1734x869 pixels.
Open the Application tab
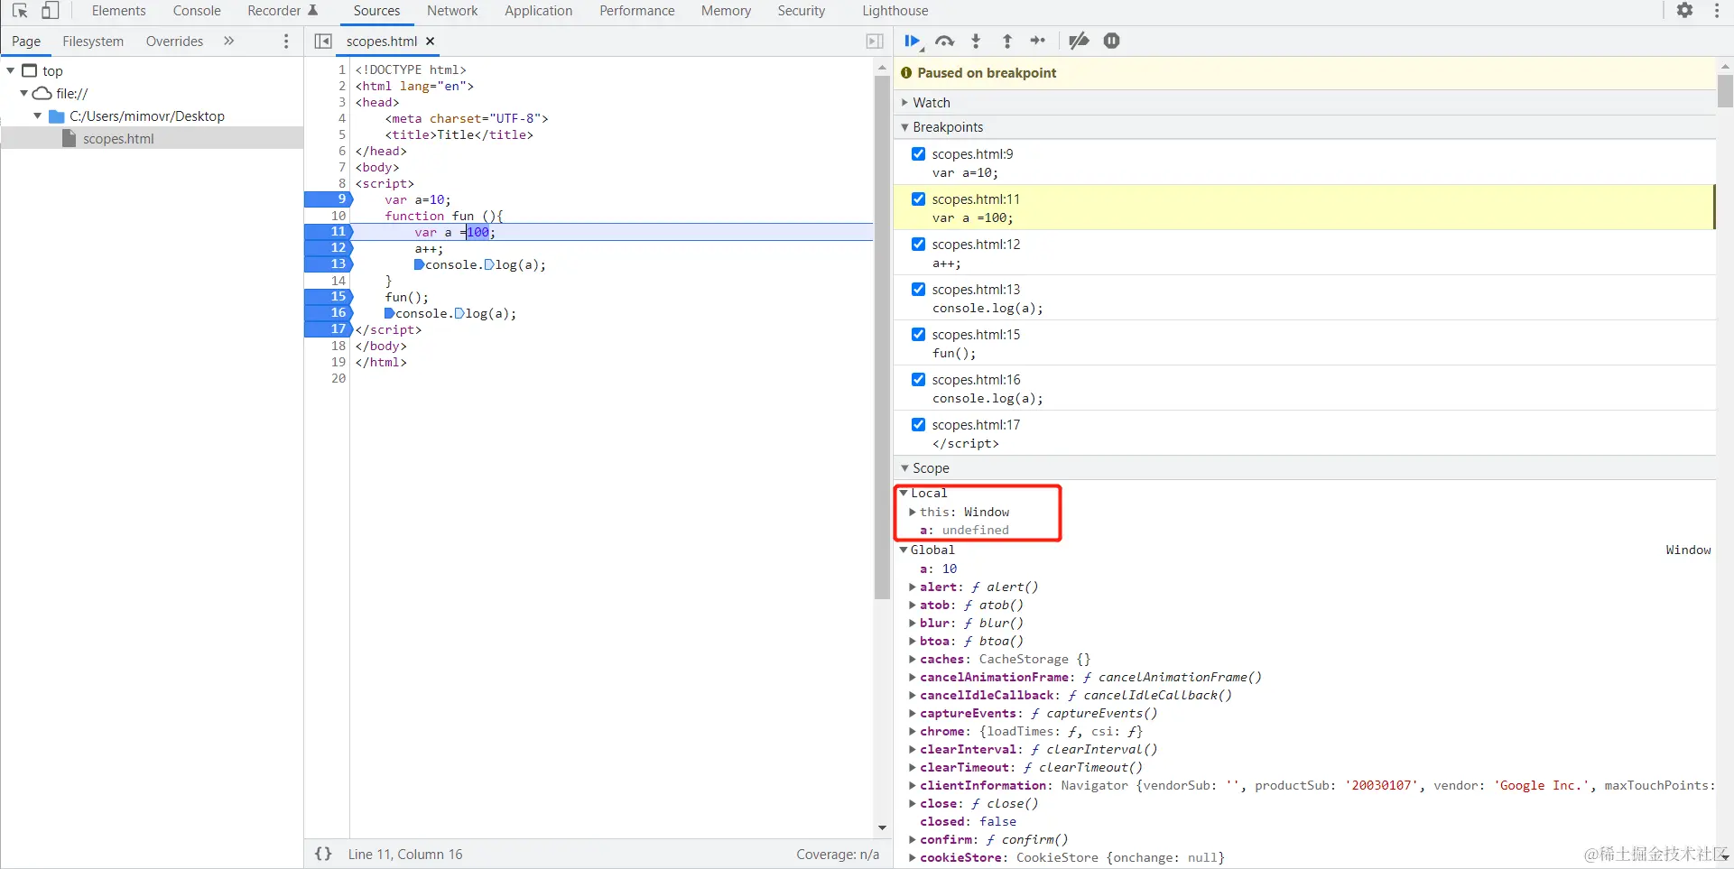538,11
